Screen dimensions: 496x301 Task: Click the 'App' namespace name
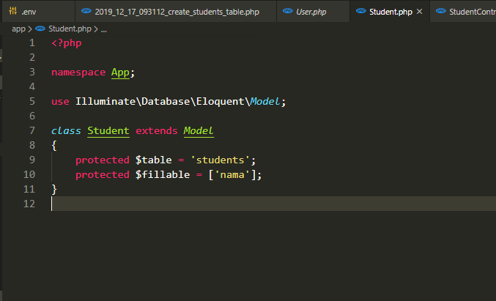point(120,73)
